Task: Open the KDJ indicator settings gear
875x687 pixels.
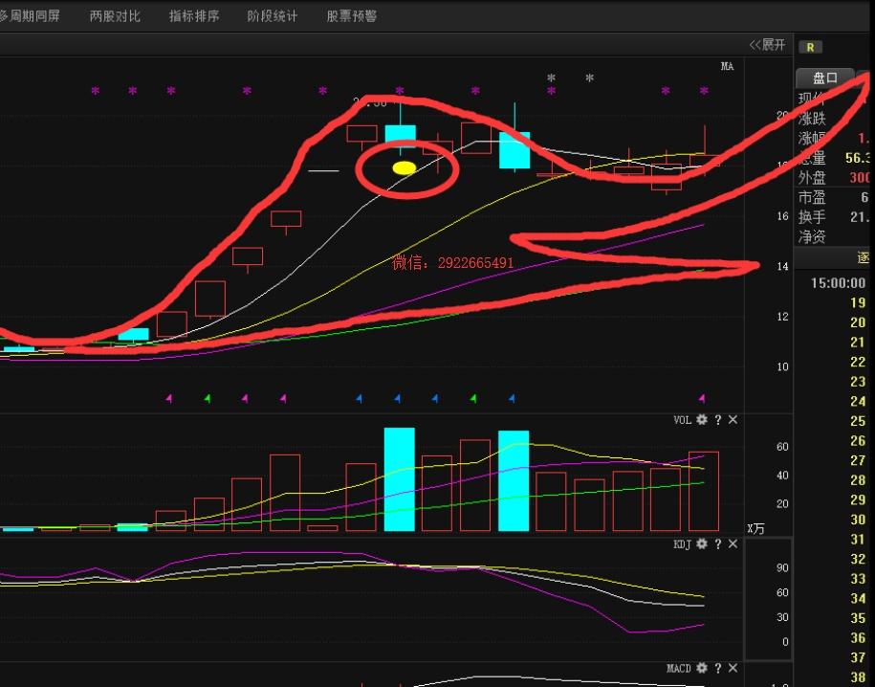Action: tap(702, 543)
